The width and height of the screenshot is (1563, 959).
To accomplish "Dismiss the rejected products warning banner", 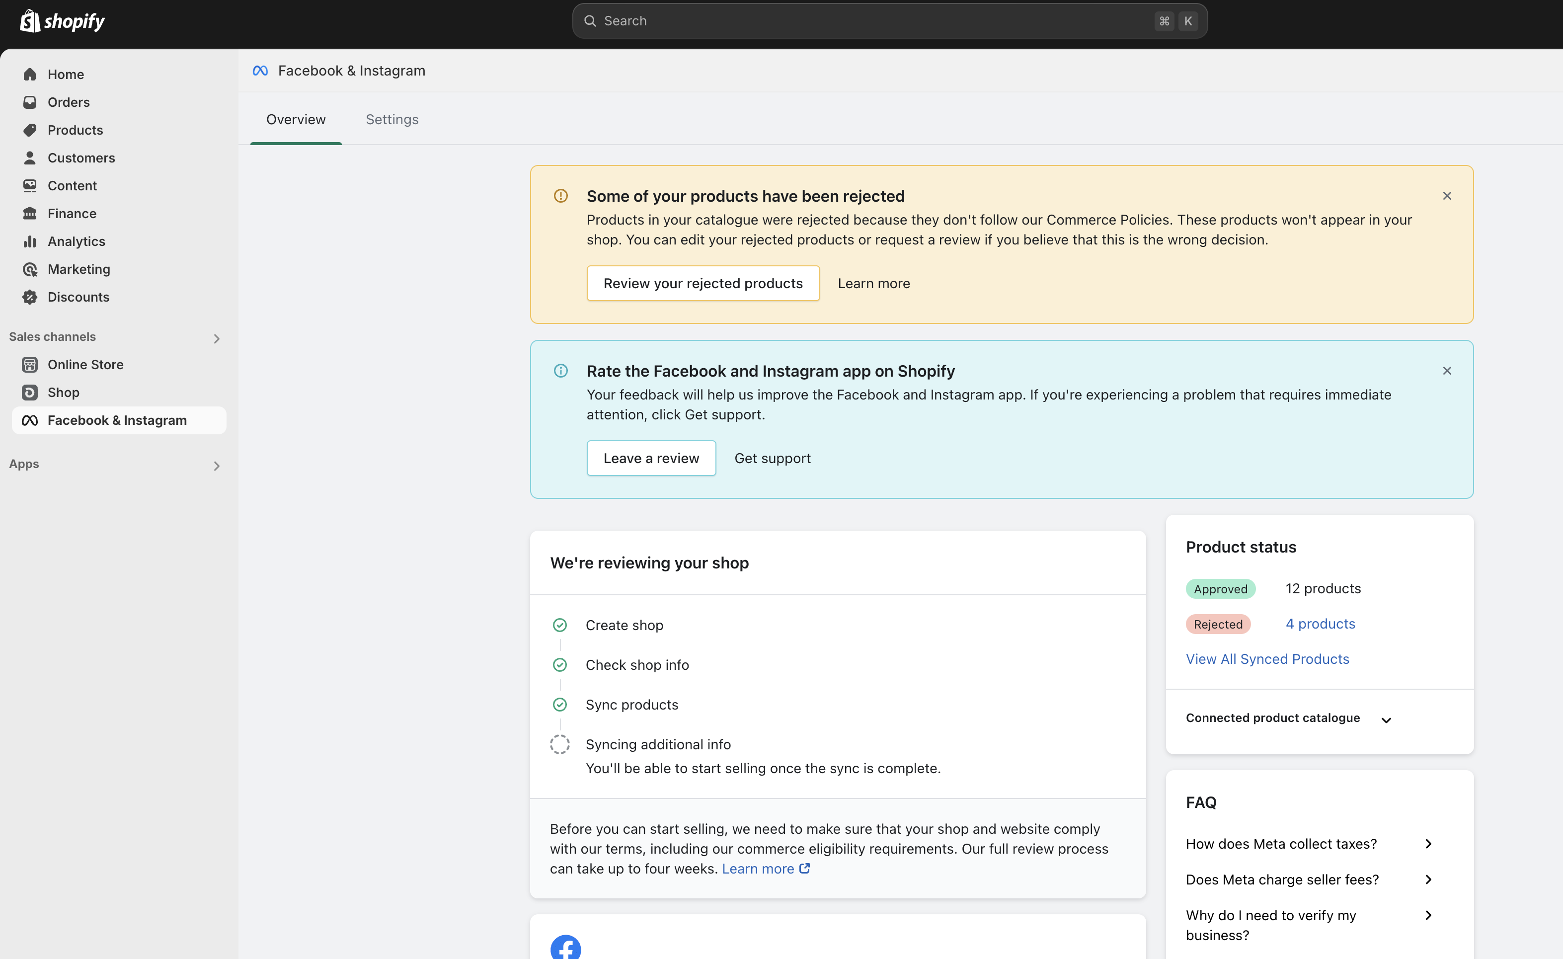I will point(1447,196).
